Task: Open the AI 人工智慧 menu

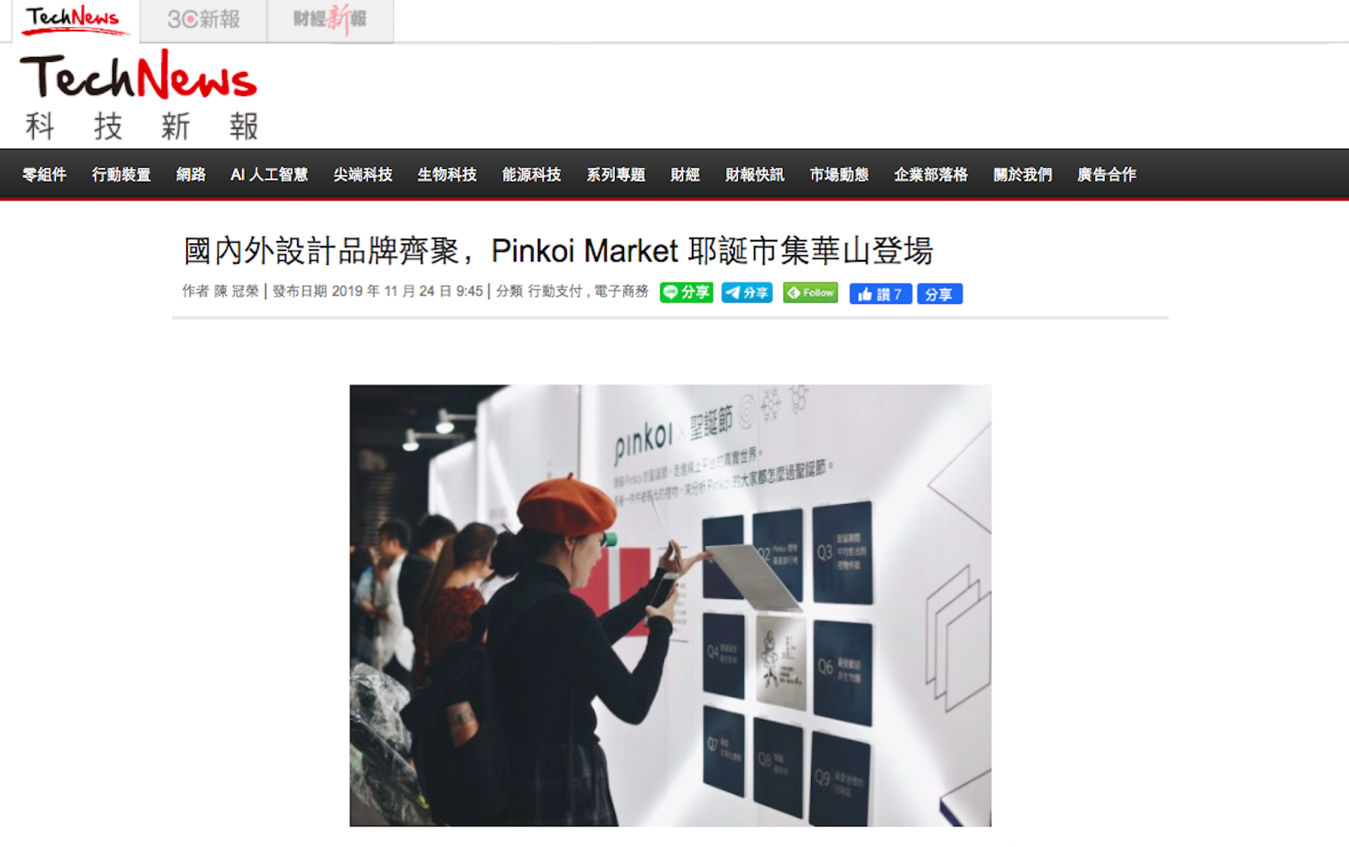Action: pyautogui.click(x=269, y=175)
